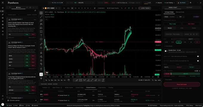Select the 1% risk preset
Viewport: 203px width, 107px height.
point(179,42)
